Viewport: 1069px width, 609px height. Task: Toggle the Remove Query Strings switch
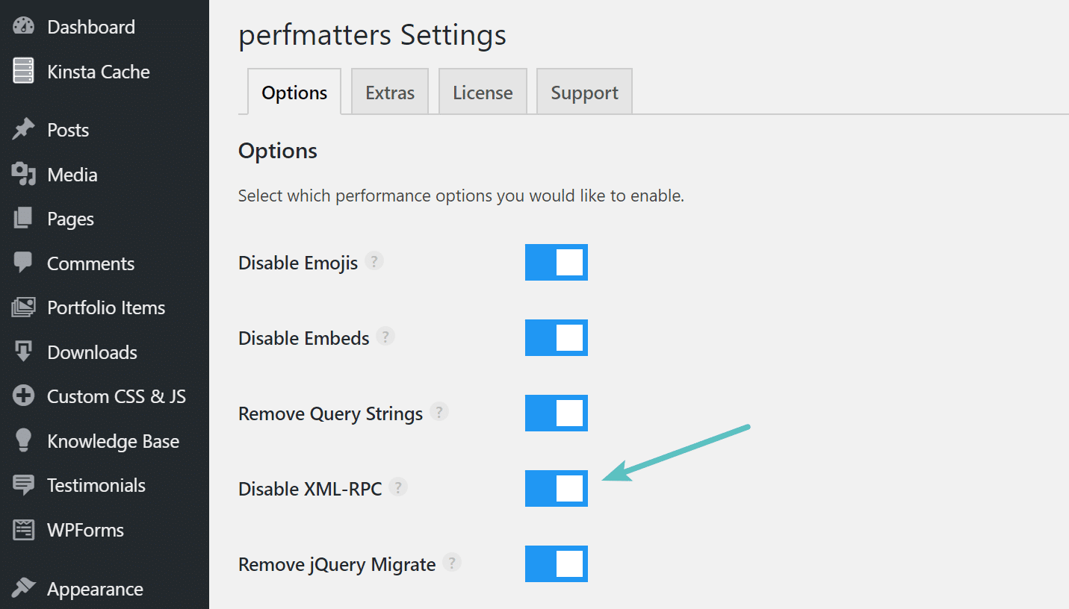pos(556,413)
